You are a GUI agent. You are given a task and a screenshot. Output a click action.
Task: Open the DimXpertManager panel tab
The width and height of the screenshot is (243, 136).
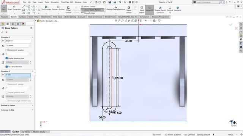click(18, 24)
